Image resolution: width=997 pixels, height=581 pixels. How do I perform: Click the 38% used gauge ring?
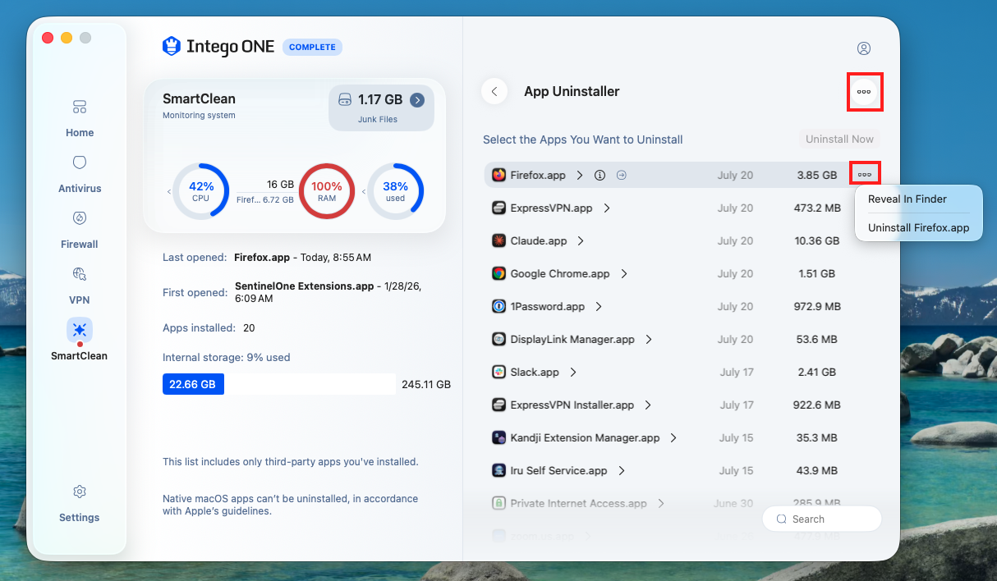click(x=396, y=191)
